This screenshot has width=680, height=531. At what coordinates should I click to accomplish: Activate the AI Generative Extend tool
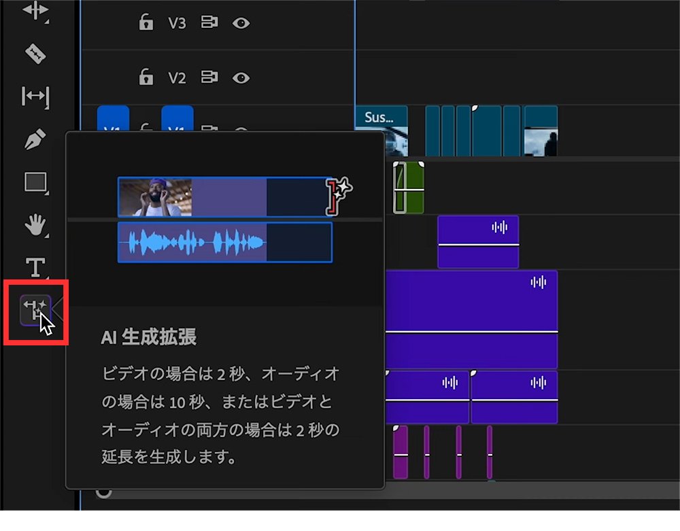35,311
